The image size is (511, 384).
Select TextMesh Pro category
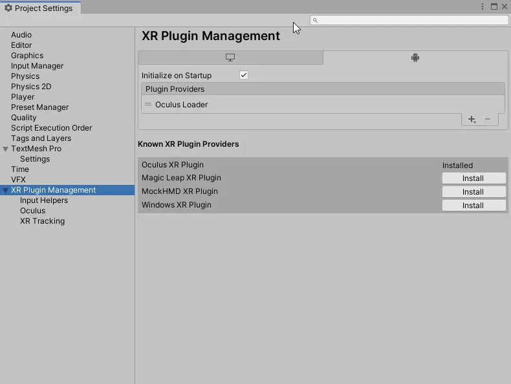[36, 149]
